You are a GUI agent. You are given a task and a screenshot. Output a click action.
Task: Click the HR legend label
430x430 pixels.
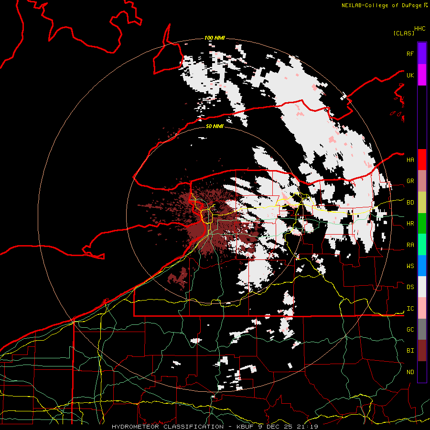(x=410, y=224)
